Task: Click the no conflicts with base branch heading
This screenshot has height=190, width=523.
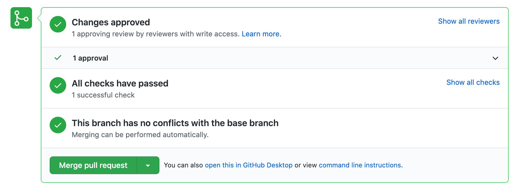Action: pos(175,123)
